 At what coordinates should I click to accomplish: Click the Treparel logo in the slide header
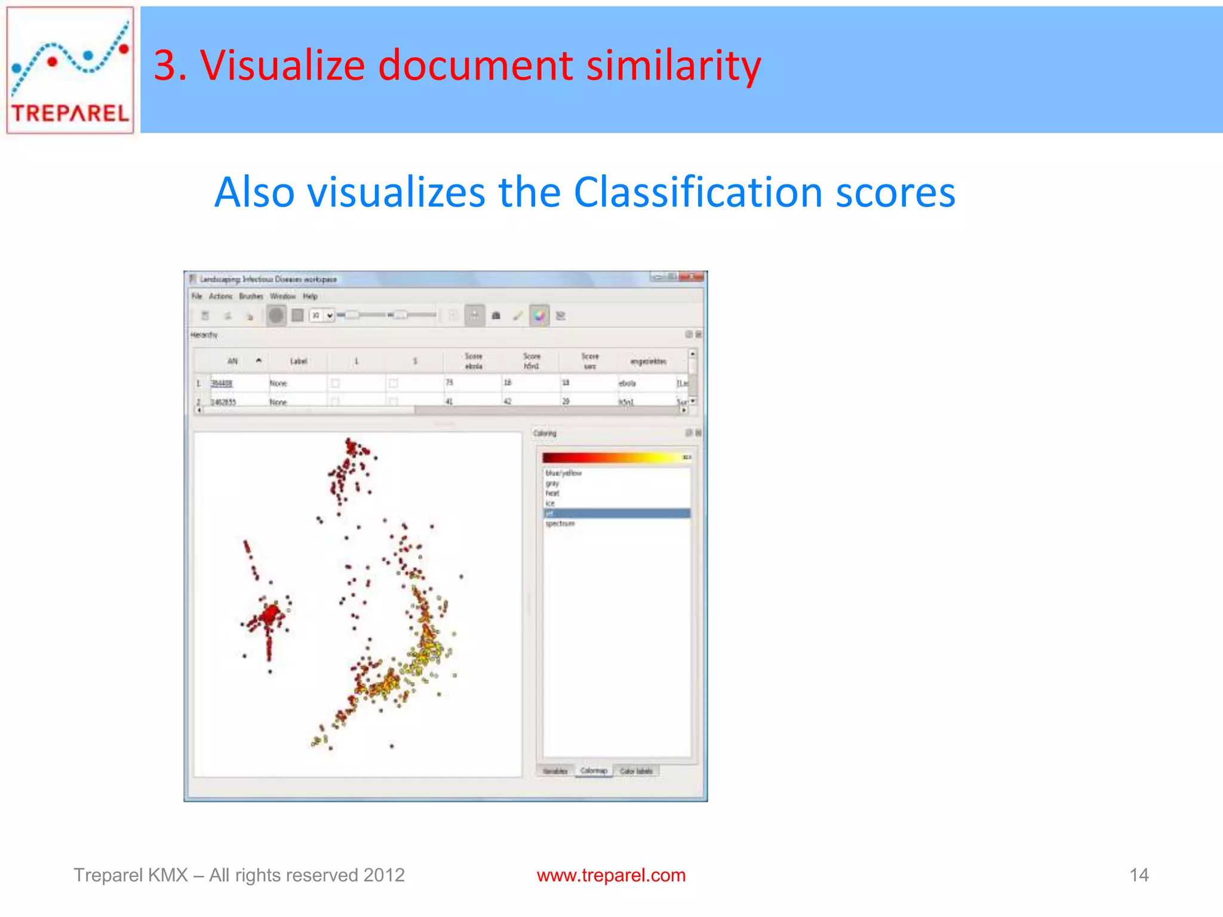(70, 70)
